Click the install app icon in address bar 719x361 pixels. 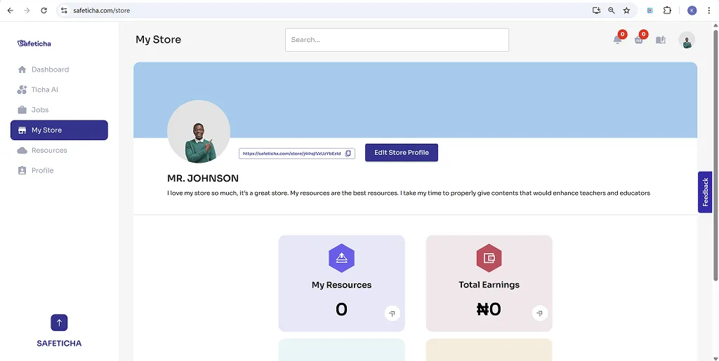pos(596,11)
